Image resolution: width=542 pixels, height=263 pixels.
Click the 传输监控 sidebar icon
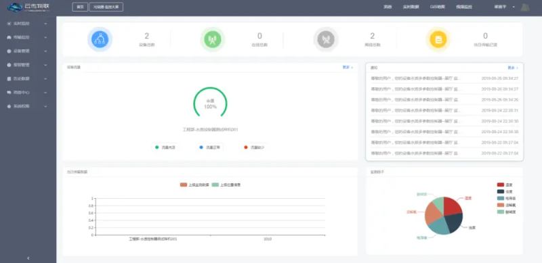click(x=9, y=37)
